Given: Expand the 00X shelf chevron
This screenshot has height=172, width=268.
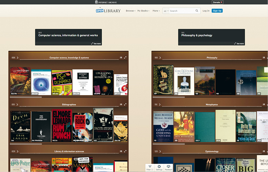Looking at the screenshot, I should point(18,58).
